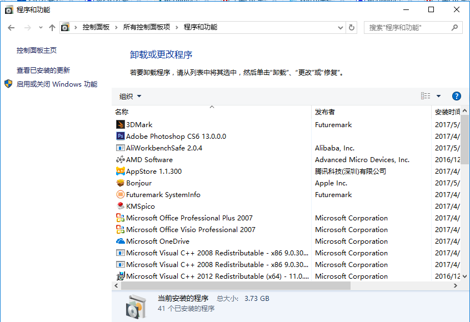Select the KMSpico icon
This screenshot has width=470, height=322.
pyautogui.click(x=120, y=206)
